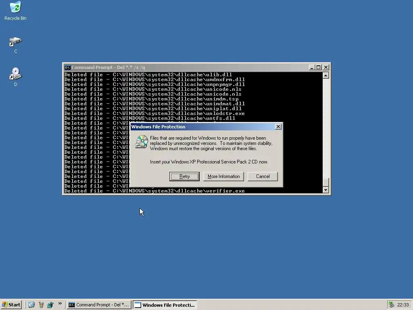Click the line ending with unimdm.tsp

click(151, 99)
